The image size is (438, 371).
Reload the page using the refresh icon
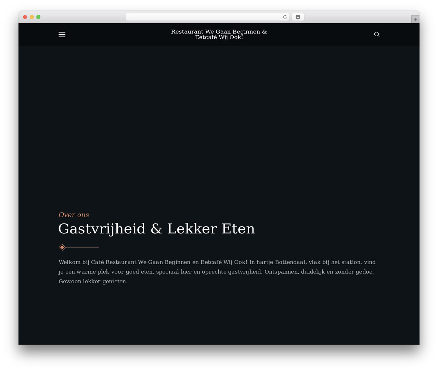pos(285,17)
